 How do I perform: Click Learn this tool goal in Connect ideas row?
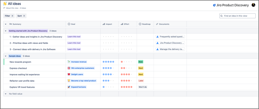[74, 49]
